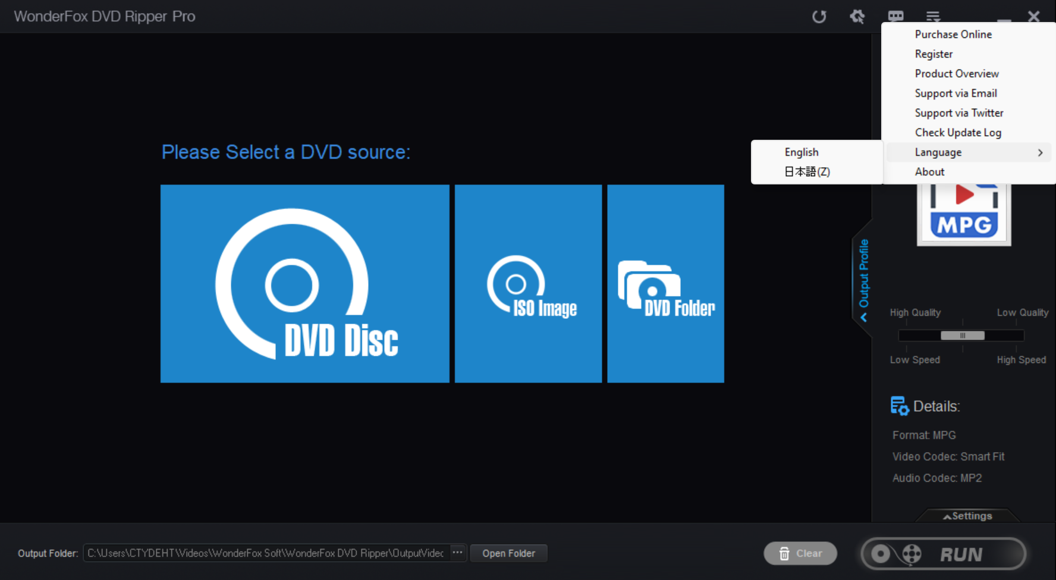Click the Output Folder path field

[x=266, y=553]
